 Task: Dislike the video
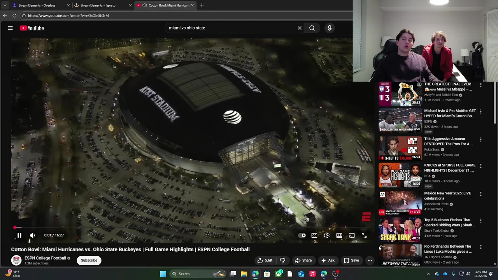point(283,261)
